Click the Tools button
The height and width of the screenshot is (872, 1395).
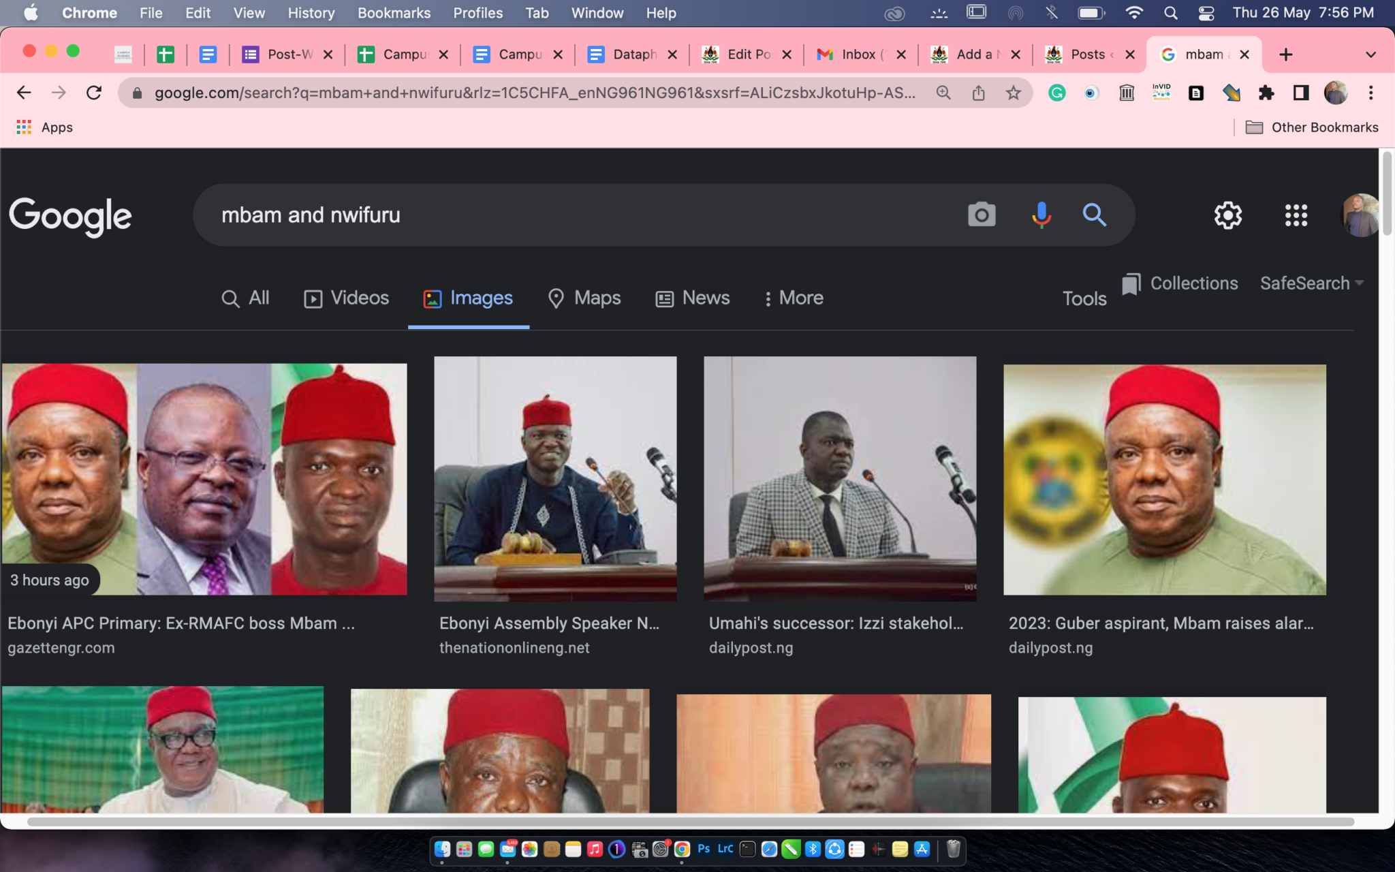[x=1084, y=298]
